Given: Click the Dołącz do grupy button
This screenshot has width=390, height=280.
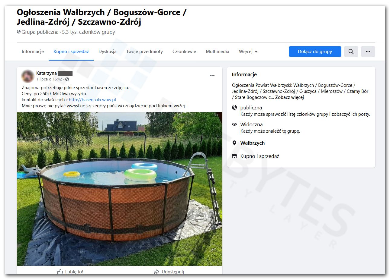Looking at the screenshot, I should point(315,52).
